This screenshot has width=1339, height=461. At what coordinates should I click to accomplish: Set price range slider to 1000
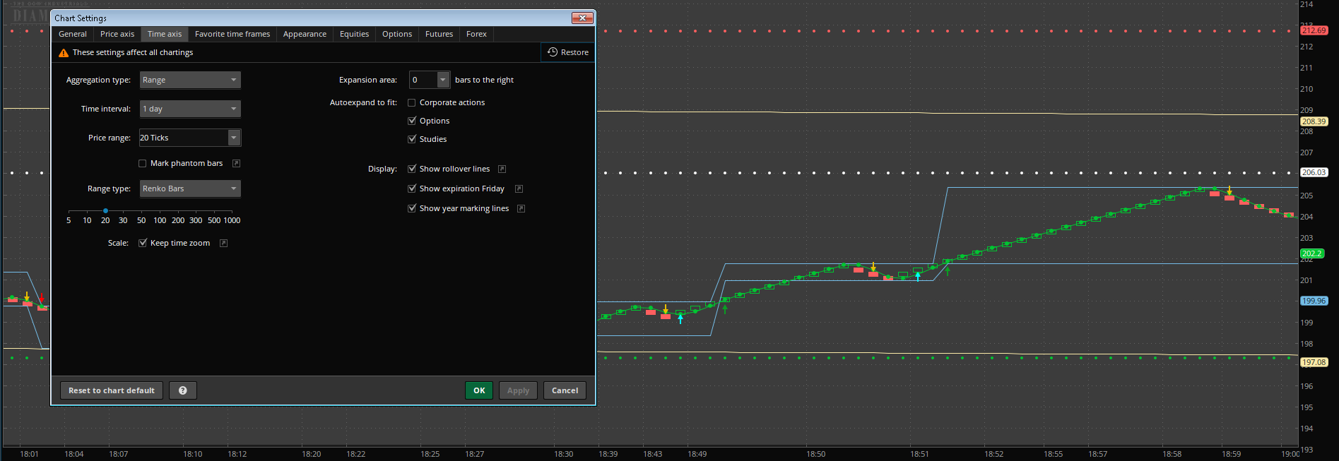pyautogui.click(x=232, y=211)
